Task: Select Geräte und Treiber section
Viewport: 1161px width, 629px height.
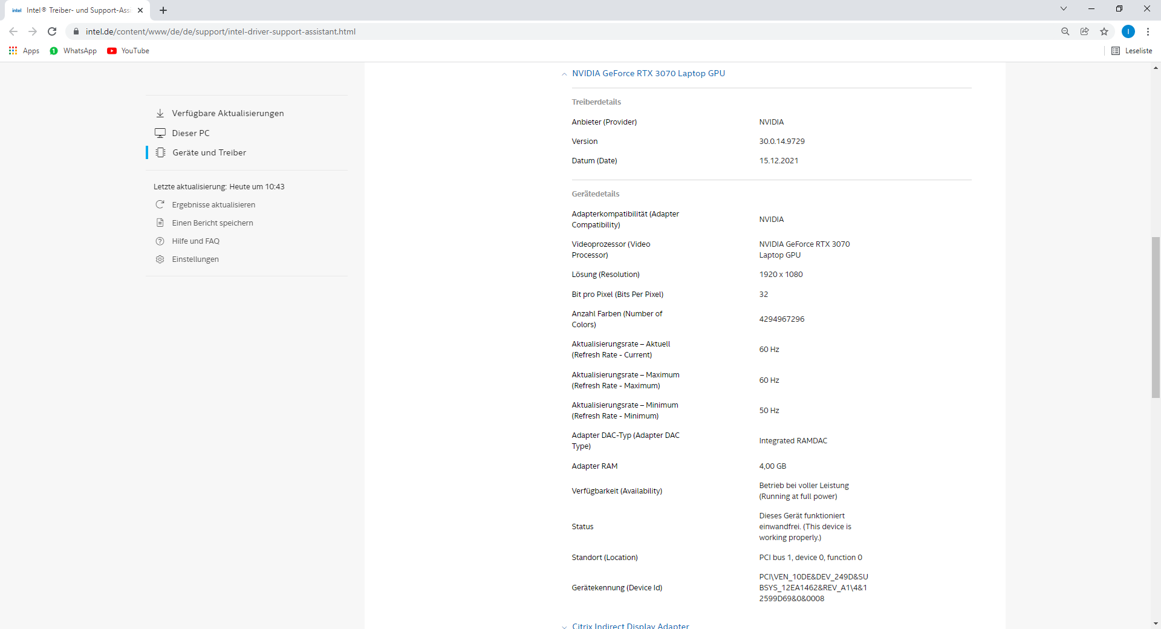Action: (209, 152)
